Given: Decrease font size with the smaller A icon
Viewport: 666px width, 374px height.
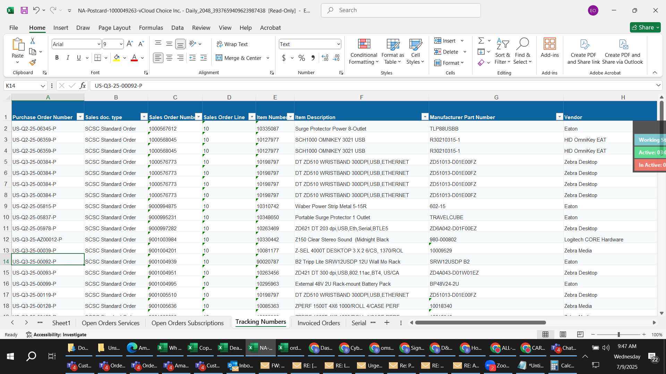Looking at the screenshot, I should (x=141, y=44).
